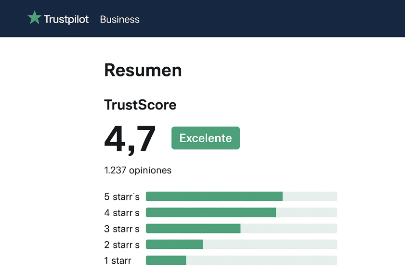This screenshot has width=405, height=269.
Task: Open the Business link in header
Action: pyautogui.click(x=119, y=19)
